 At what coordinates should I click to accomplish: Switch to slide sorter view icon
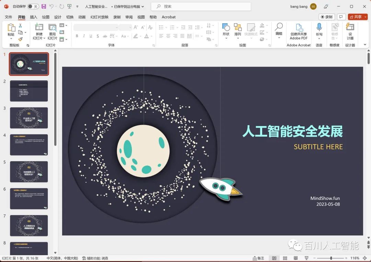pyautogui.click(x=285, y=257)
